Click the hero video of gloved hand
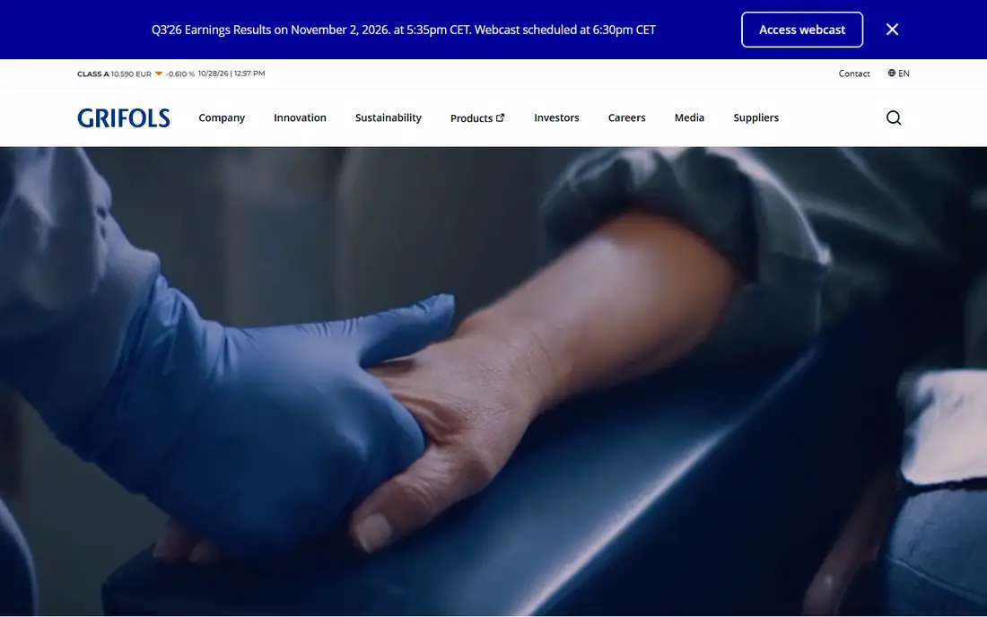The height and width of the screenshot is (617, 987). click(493, 381)
